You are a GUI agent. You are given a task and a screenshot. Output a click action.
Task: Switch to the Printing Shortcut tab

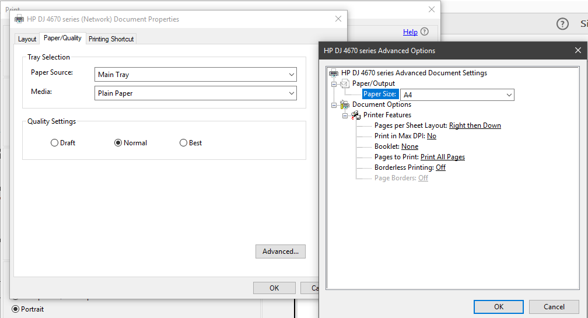[111, 39]
